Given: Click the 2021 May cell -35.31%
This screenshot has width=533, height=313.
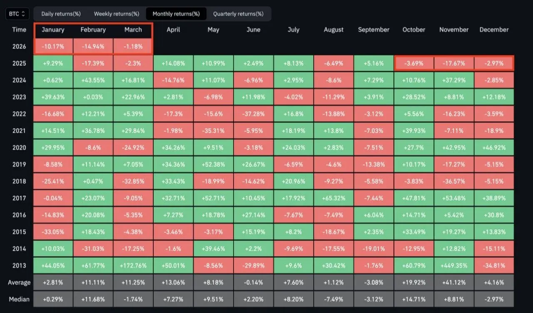Looking at the screenshot, I should (x=213, y=131).
